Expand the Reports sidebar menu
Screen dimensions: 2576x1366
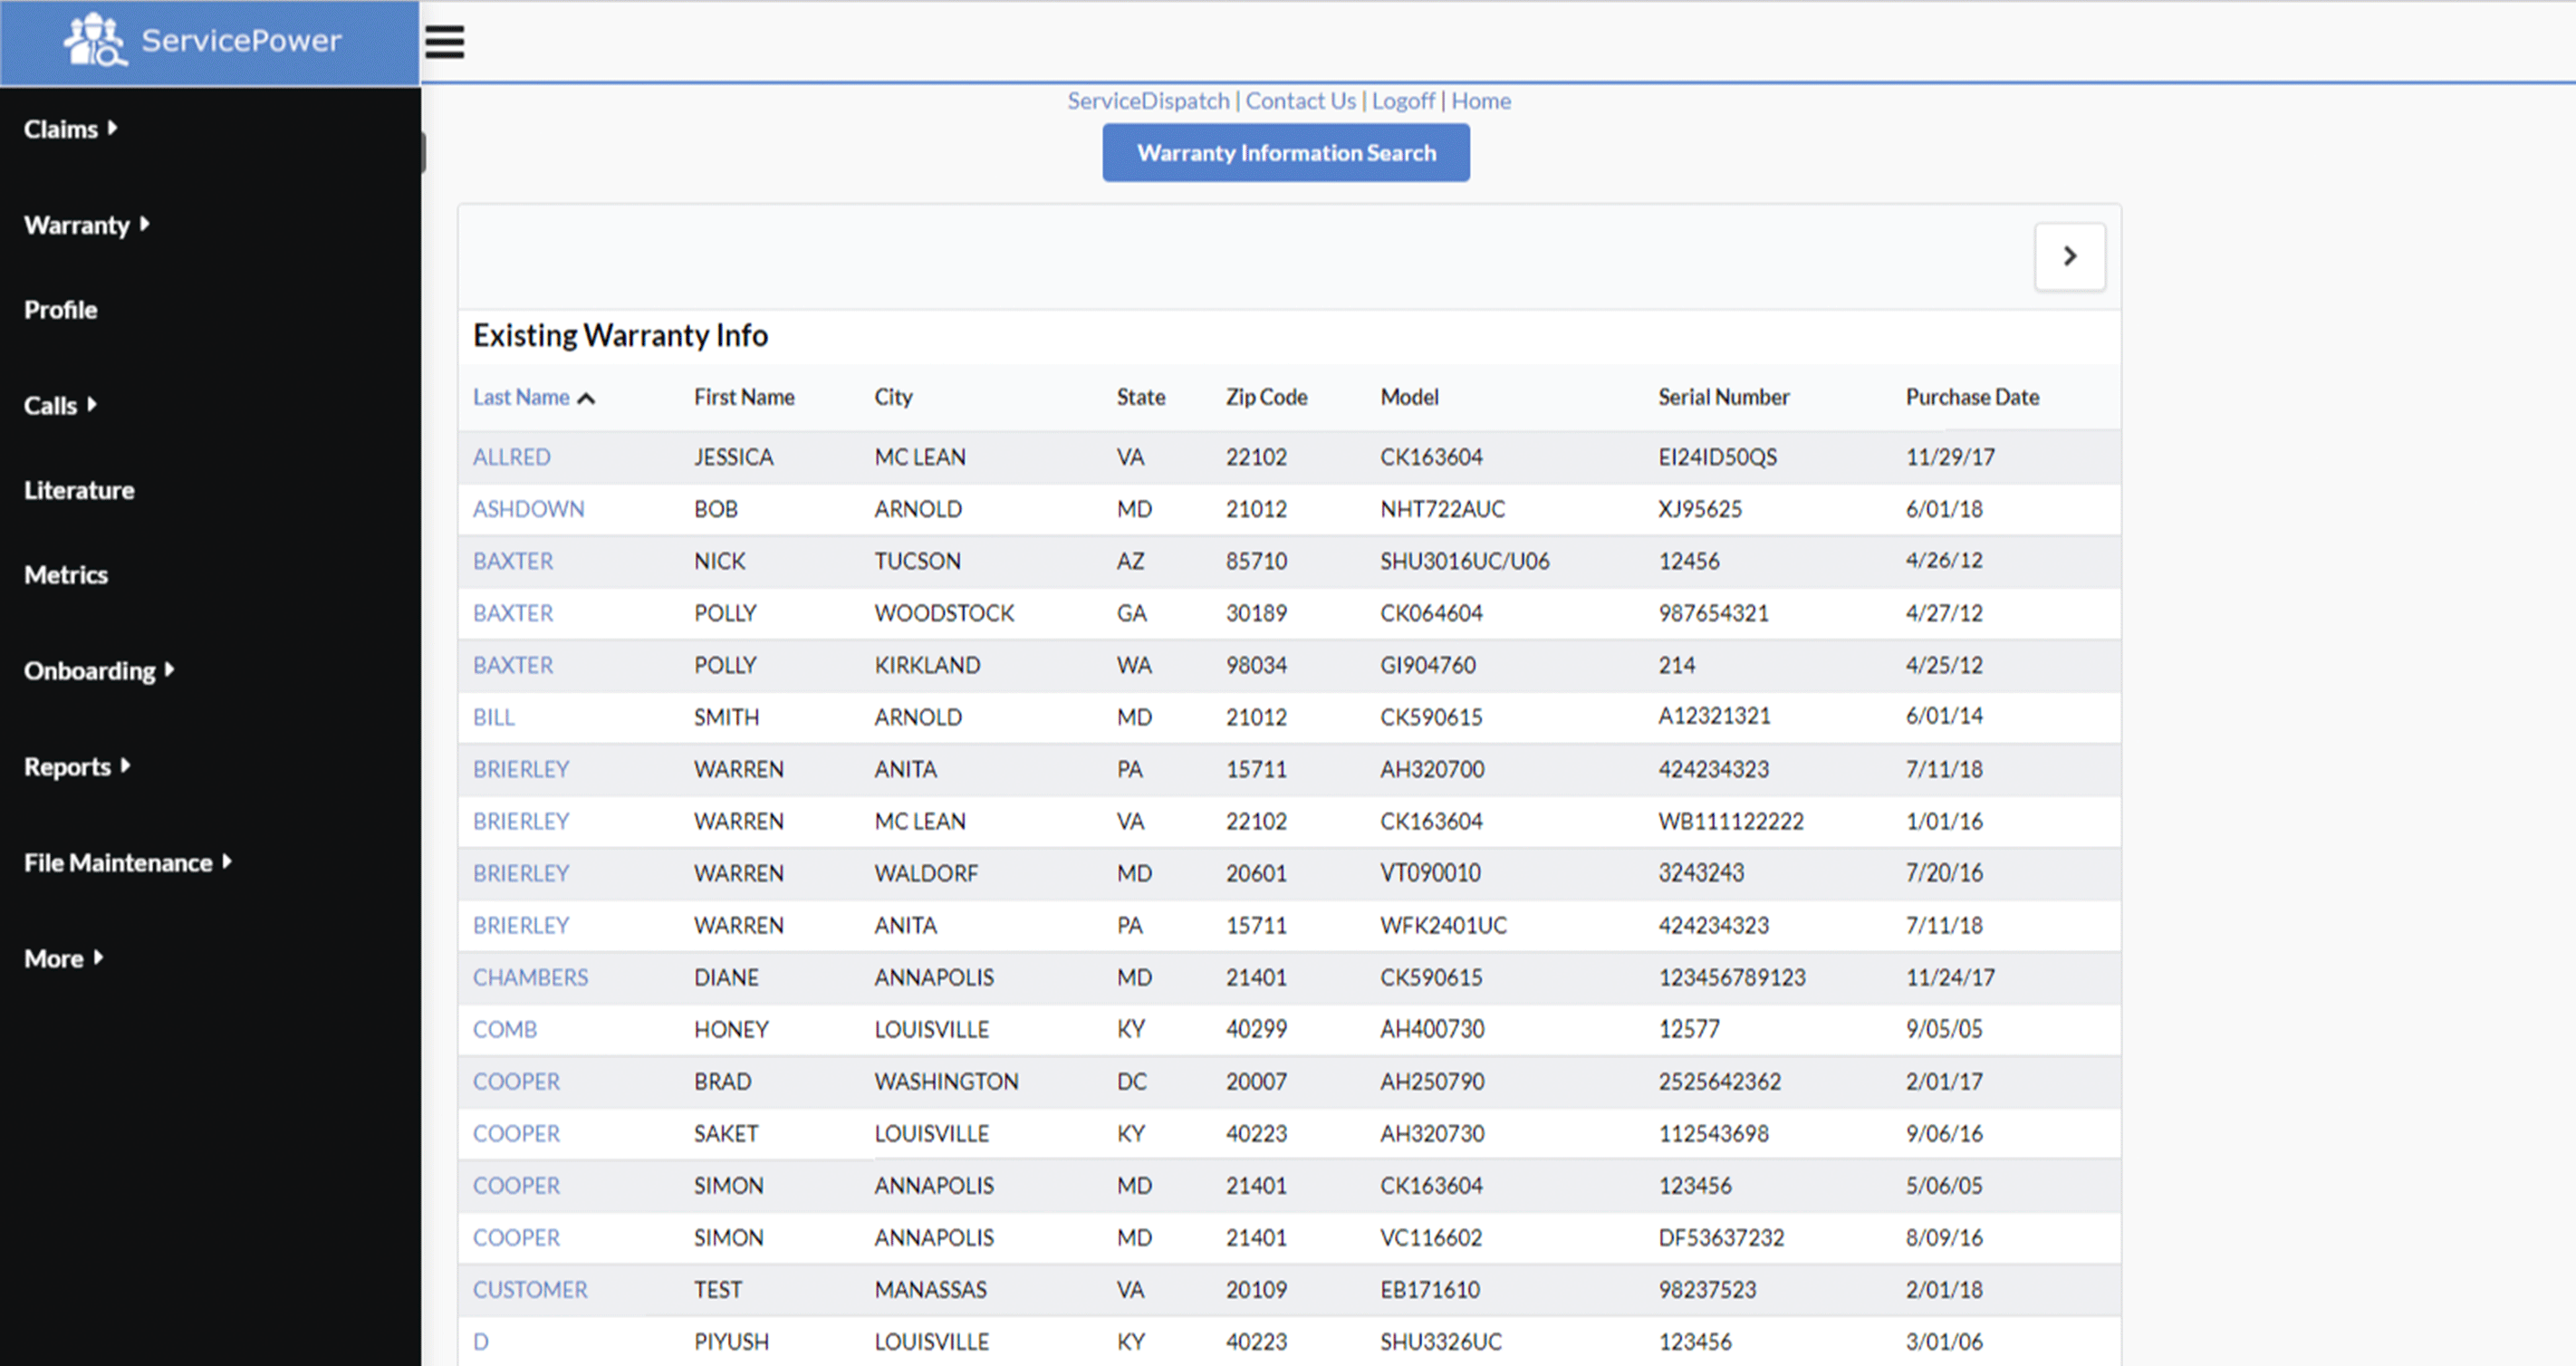[77, 766]
